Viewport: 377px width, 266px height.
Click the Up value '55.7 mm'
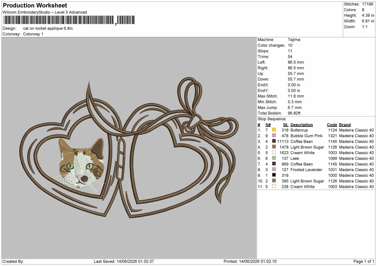click(296, 74)
